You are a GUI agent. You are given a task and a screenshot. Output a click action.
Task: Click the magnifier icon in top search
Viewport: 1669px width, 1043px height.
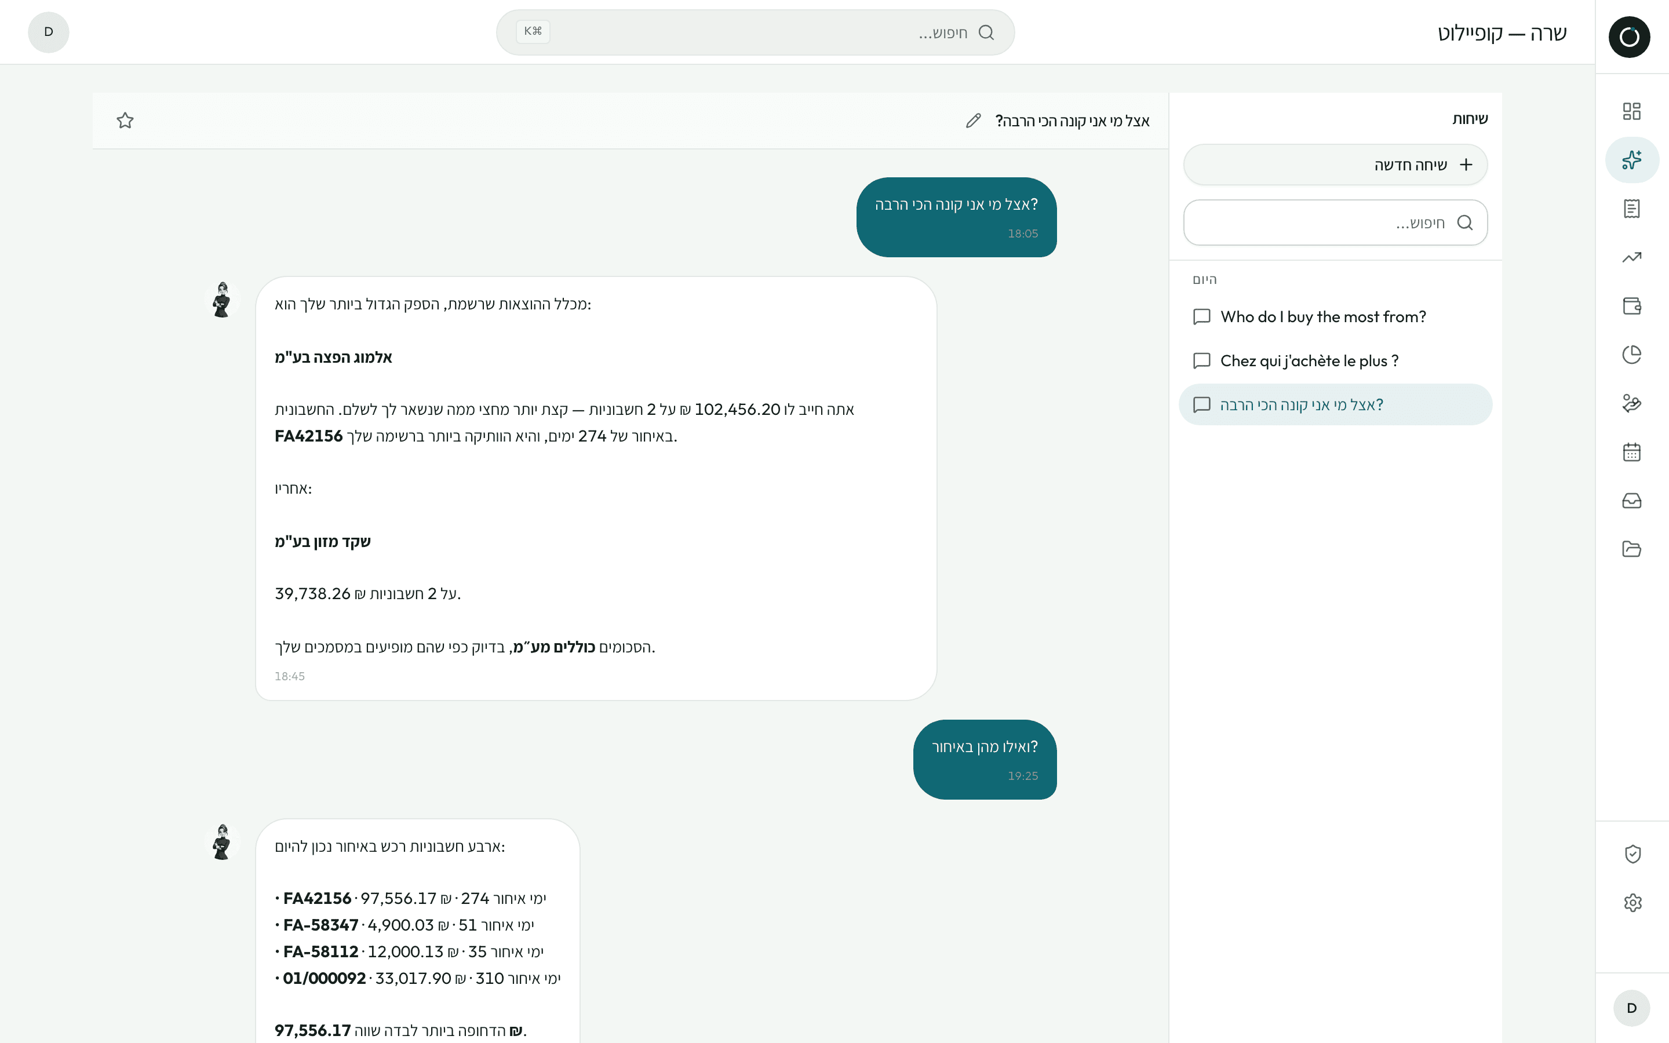(986, 32)
